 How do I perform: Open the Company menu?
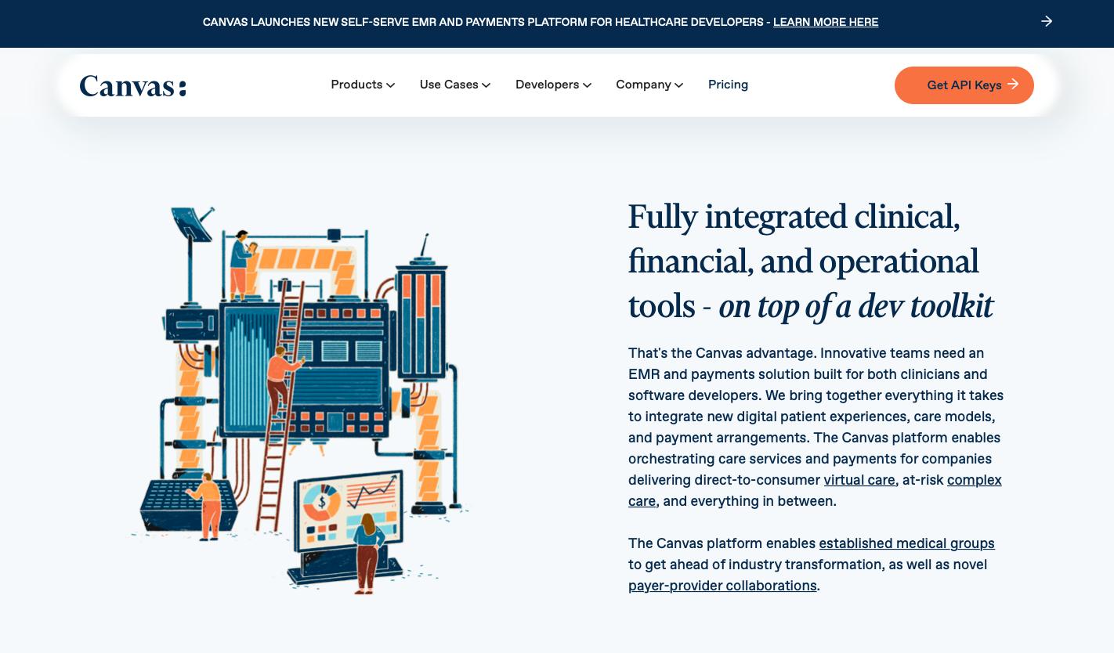(649, 85)
